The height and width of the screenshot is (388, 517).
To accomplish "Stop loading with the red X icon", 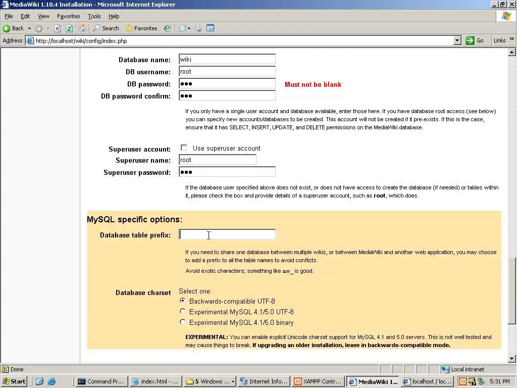I will click(x=58, y=28).
